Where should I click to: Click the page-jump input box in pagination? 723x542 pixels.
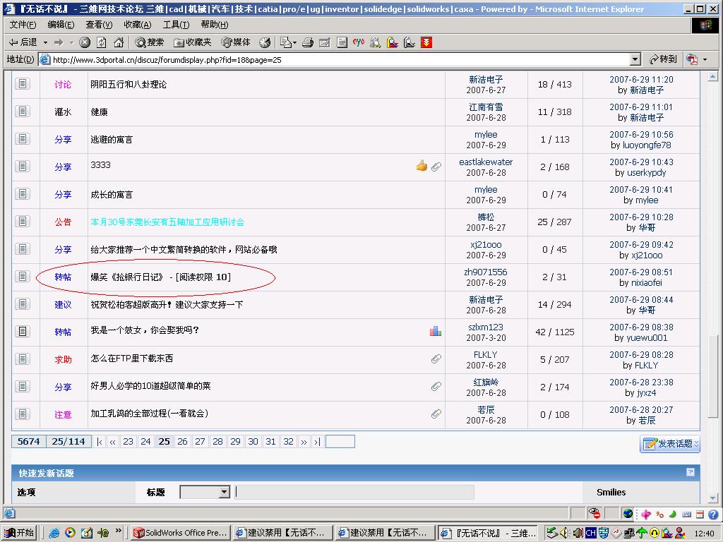[340, 442]
